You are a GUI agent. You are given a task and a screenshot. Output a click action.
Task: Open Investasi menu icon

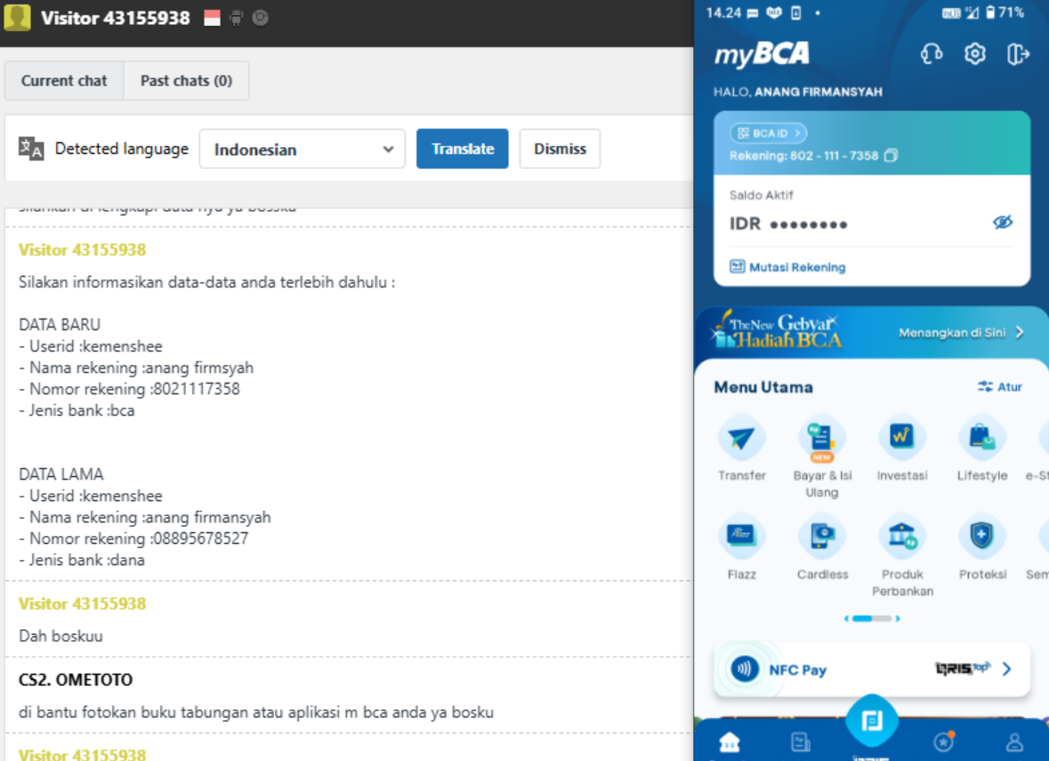point(902,437)
